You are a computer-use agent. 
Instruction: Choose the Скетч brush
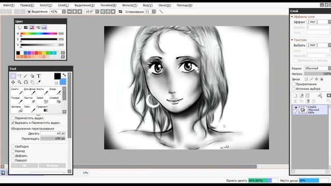coord(17,91)
